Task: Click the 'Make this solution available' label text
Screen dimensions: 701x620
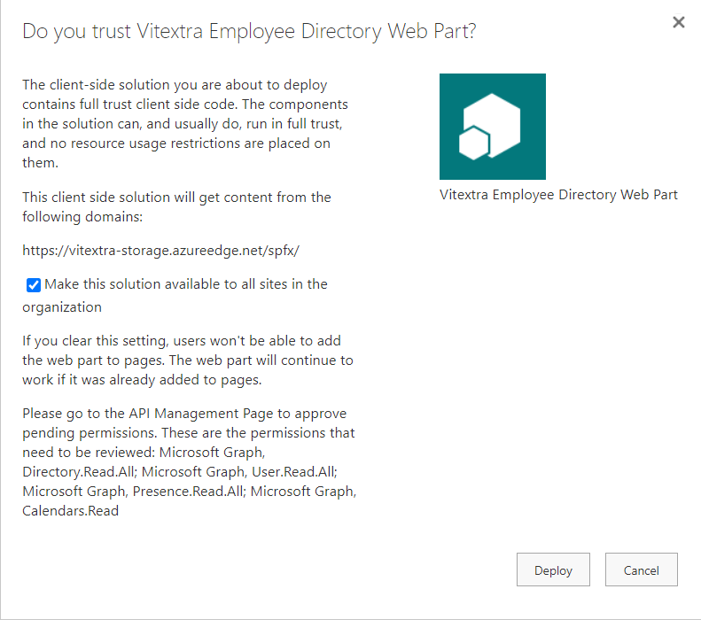Action: (186, 284)
